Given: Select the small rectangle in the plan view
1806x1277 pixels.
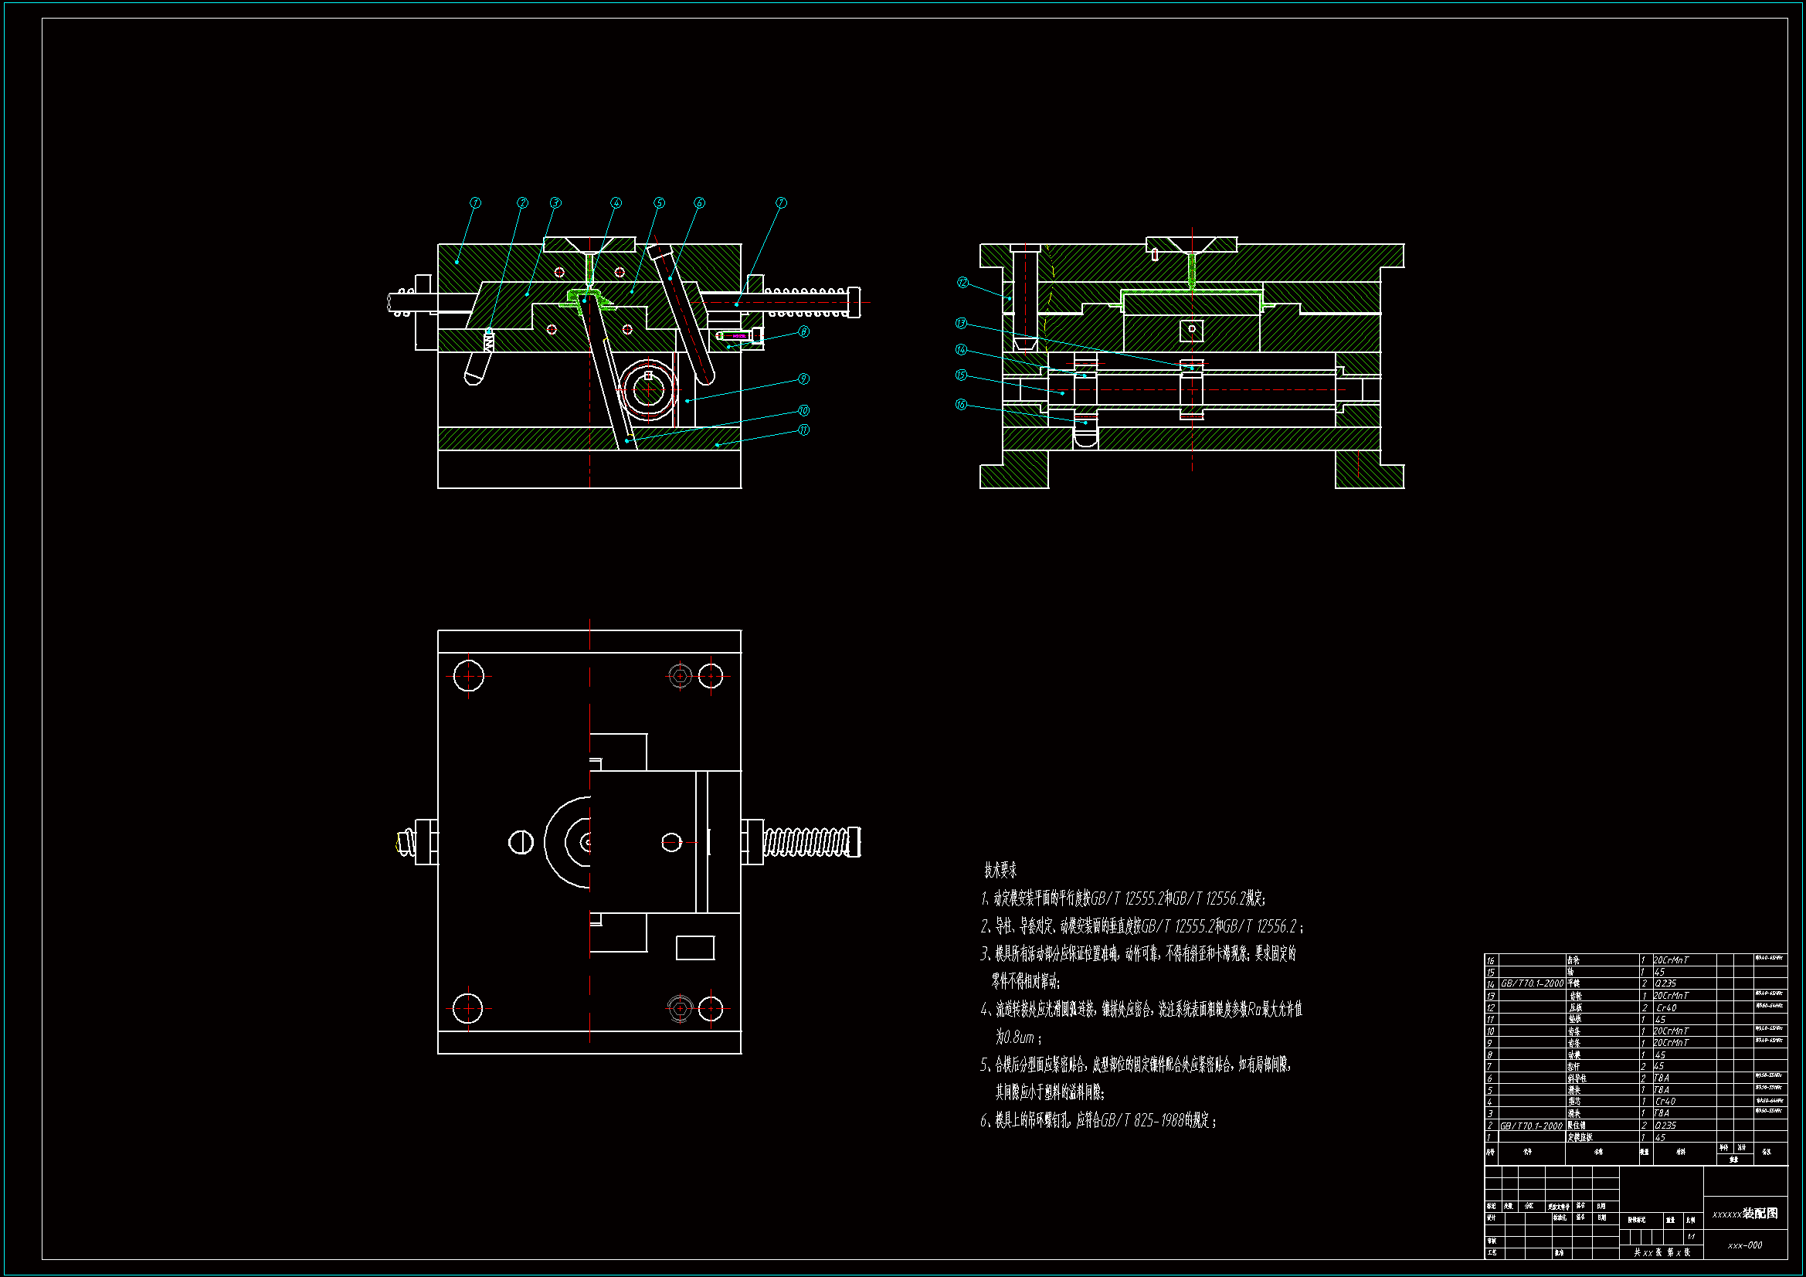Looking at the screenshot, I should [694, 948].
